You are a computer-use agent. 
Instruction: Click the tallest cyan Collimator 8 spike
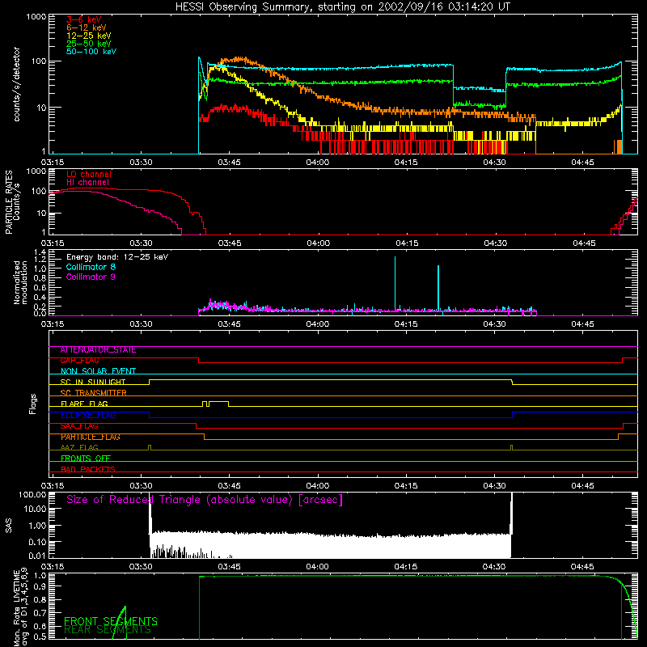tap(395, 282)
